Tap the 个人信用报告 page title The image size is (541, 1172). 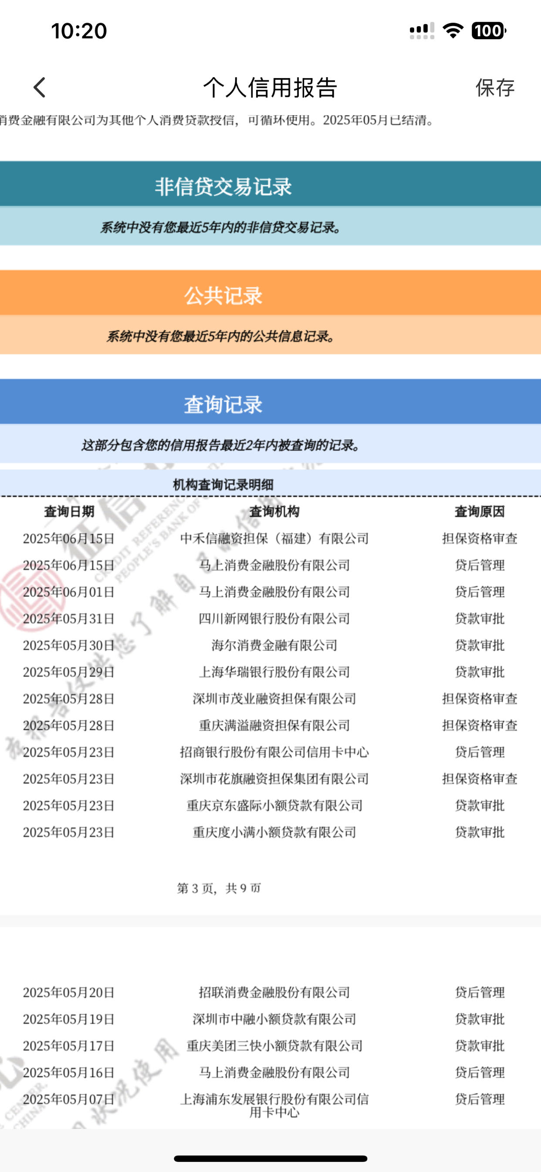(x=270, y=87)
